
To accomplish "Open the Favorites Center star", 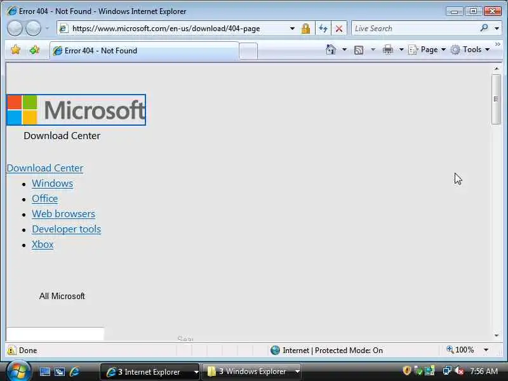I will (x=15, y=50).
